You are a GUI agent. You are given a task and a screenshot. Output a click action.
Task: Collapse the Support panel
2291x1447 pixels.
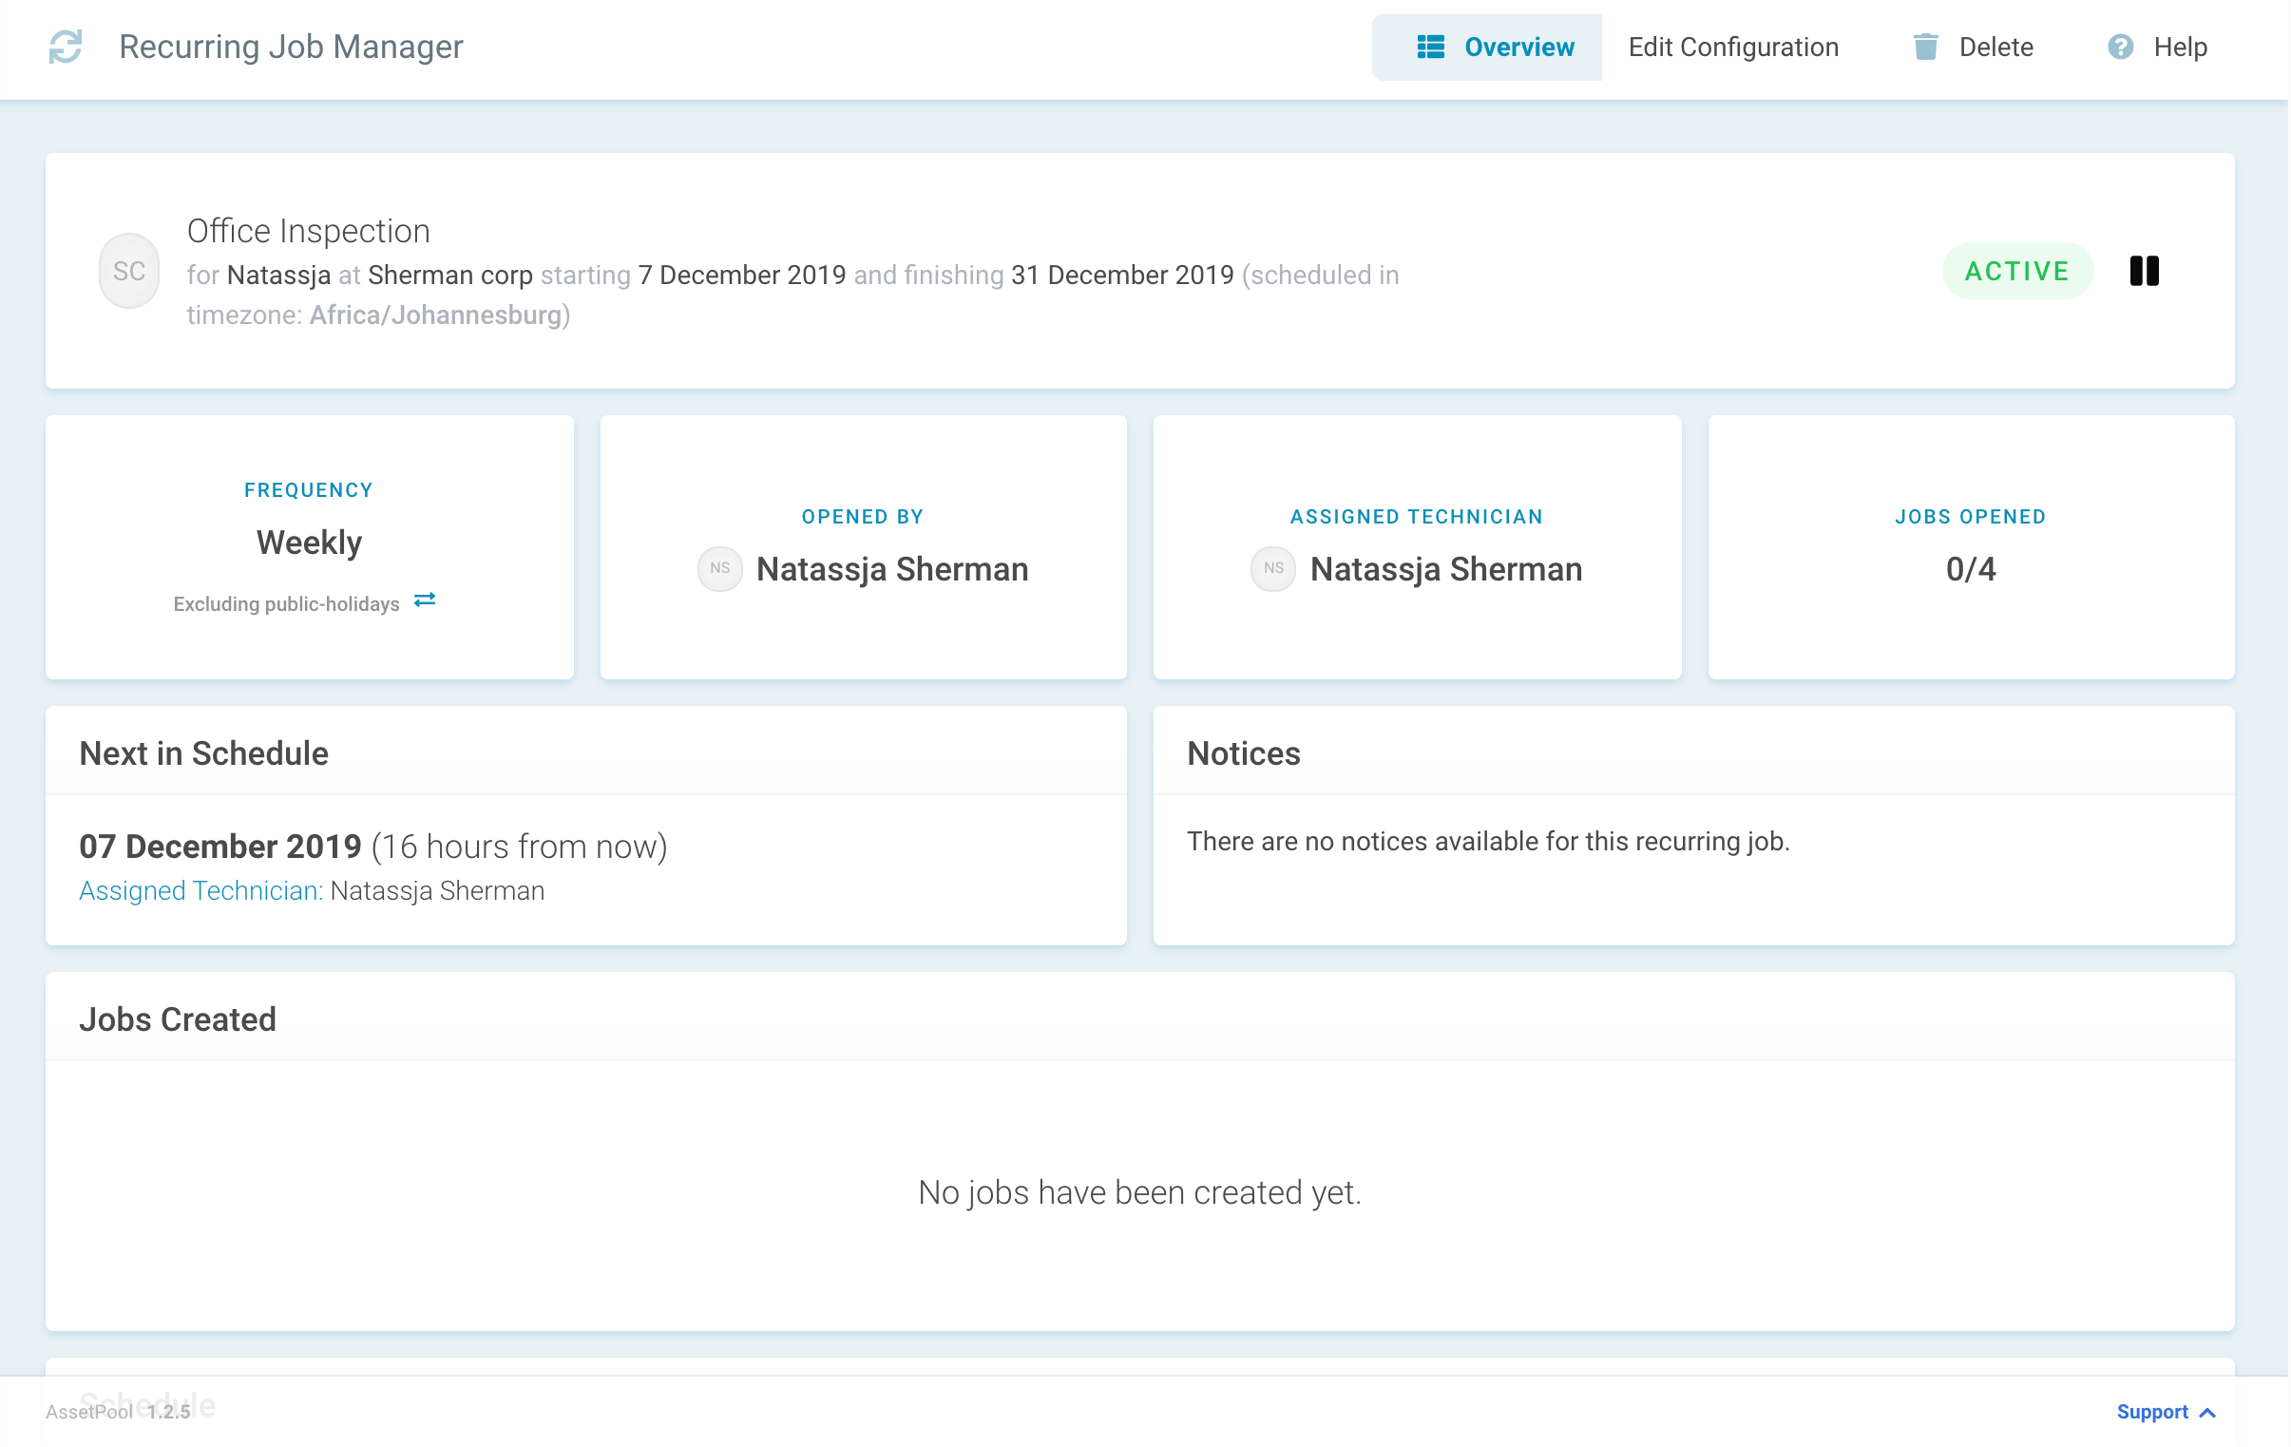pos(2205,1412)
